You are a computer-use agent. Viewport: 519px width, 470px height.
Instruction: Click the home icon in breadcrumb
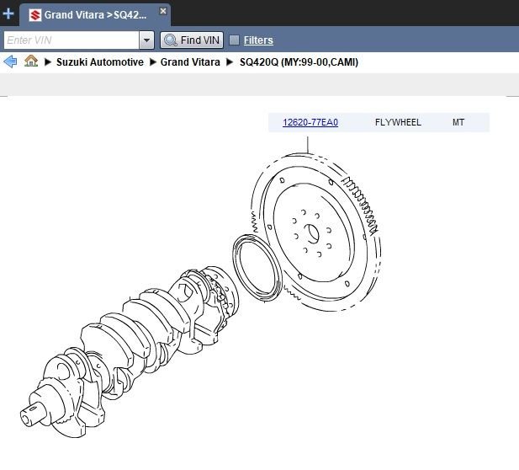pyautogui.click(x=31, y=61)
